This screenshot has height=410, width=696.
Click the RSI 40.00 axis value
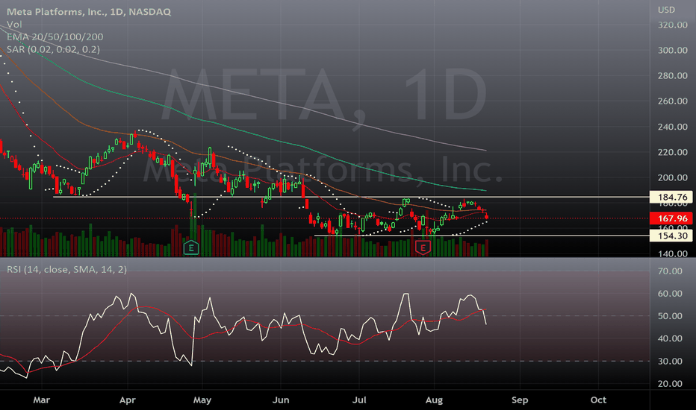[670, 338]
